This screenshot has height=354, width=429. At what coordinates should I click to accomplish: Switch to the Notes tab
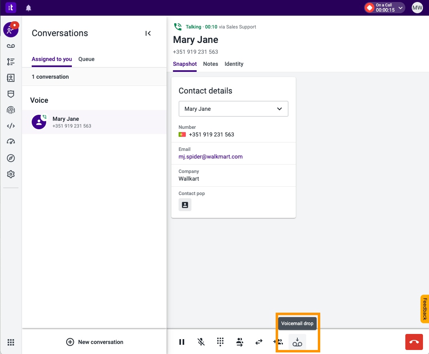211,64
